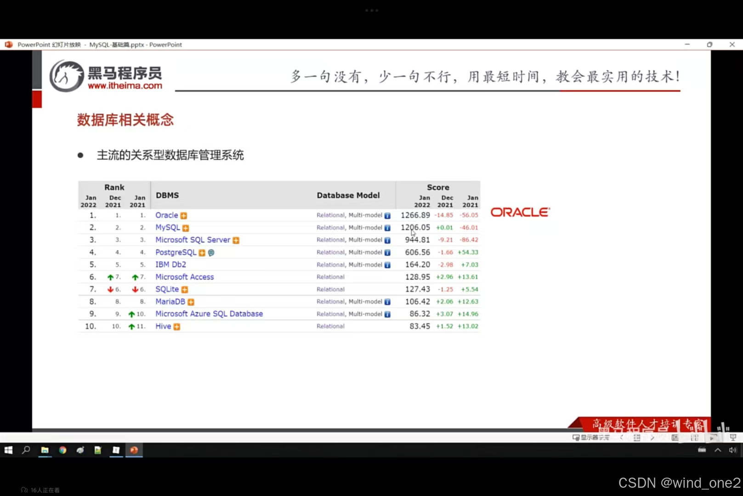Click the Microsoft Access link

click(184, 277)
